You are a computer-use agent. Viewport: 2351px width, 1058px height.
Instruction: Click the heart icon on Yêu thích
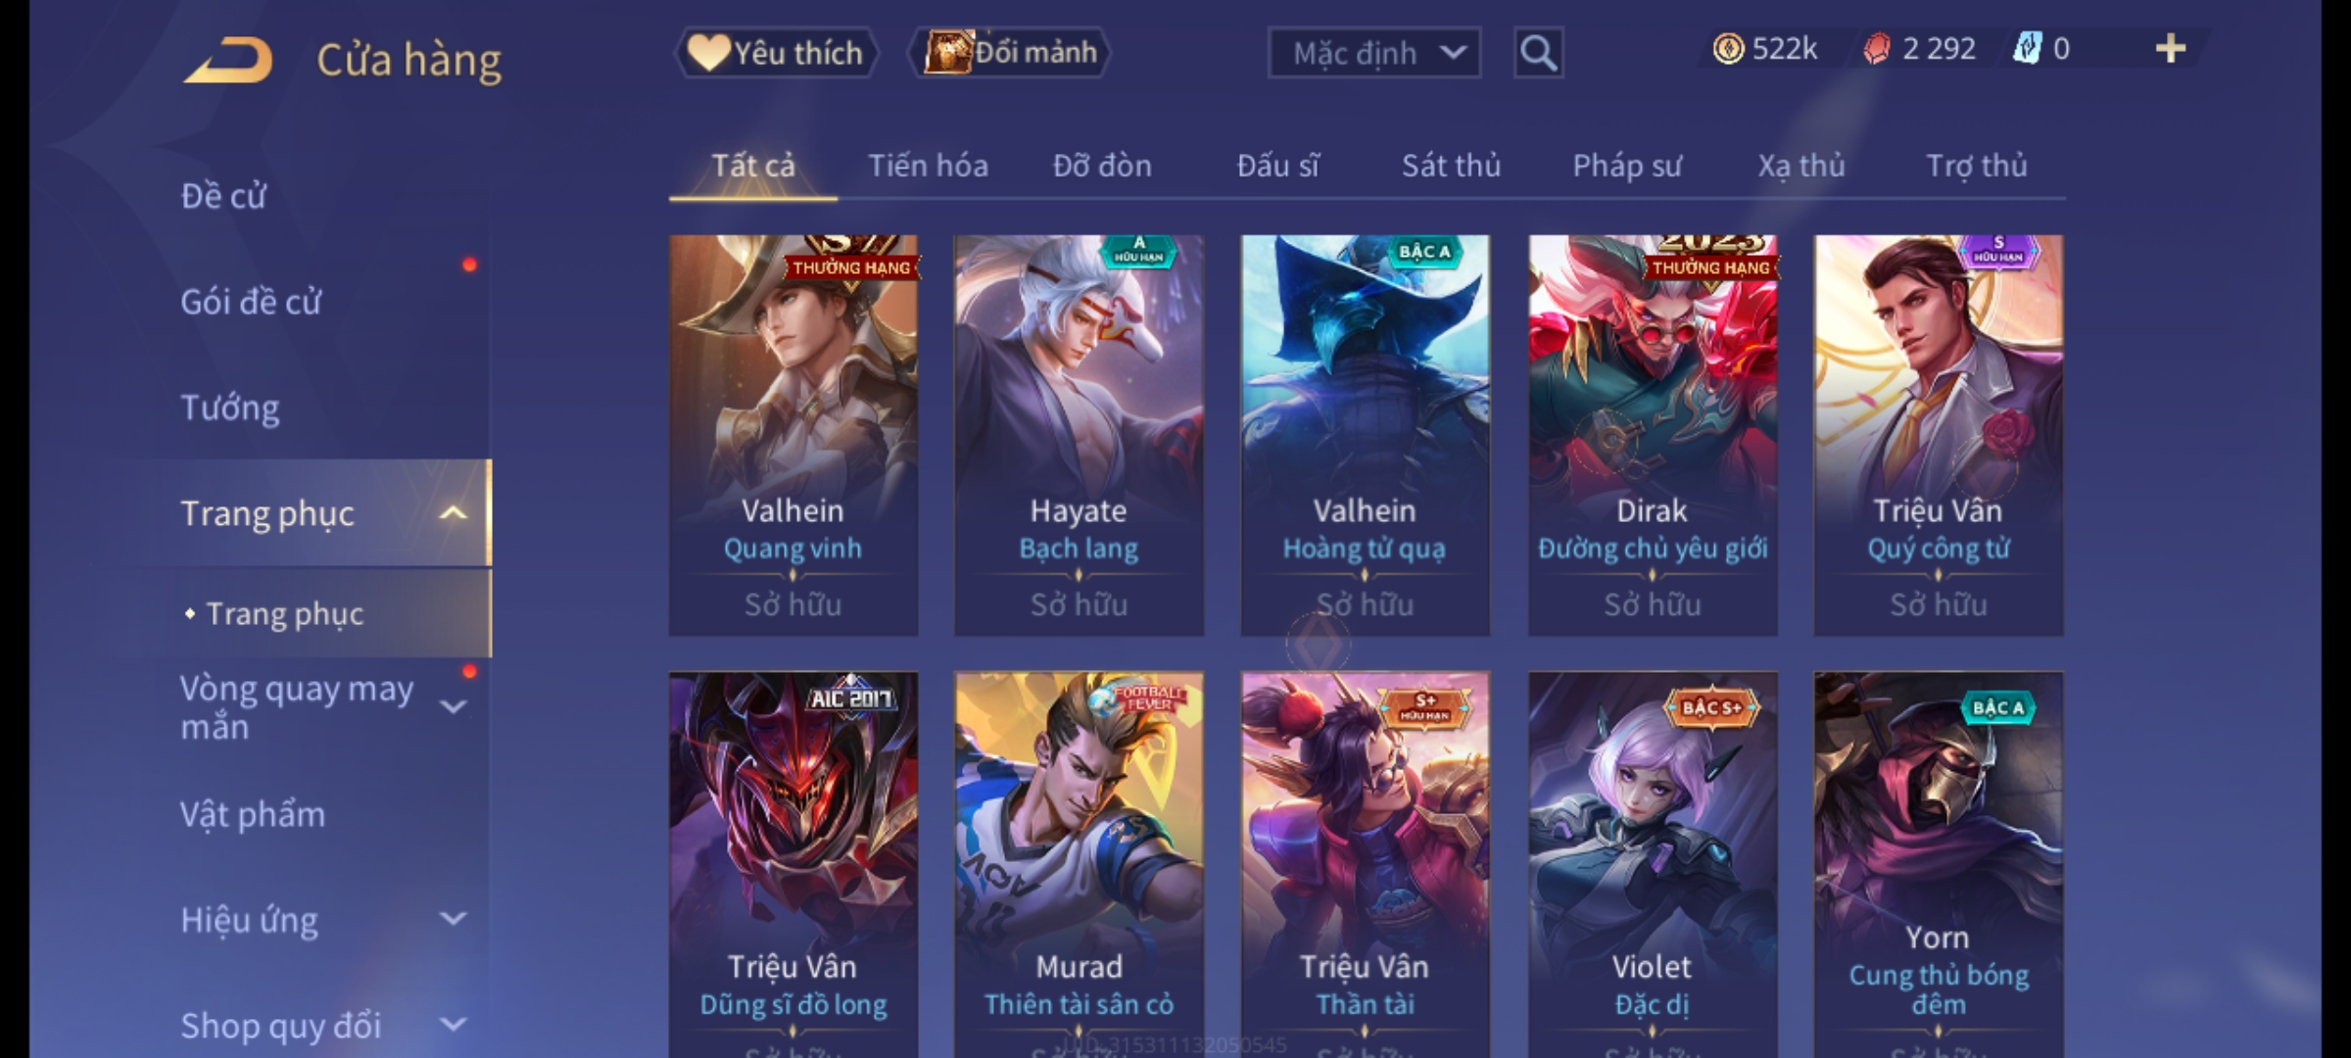(708, 52)
